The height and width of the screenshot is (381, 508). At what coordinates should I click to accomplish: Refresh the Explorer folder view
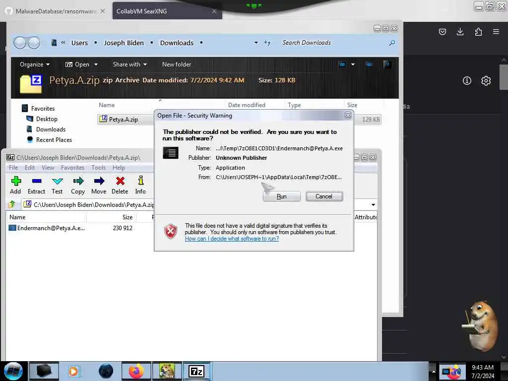click(267, 43)
